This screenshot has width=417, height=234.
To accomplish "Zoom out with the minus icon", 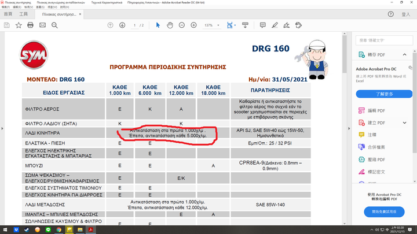I will click(182, 25).
